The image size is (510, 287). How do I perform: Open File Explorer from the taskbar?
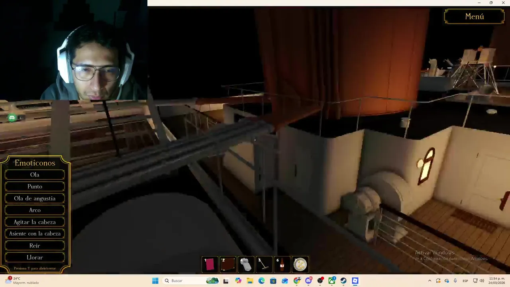(x=250, y=281)
